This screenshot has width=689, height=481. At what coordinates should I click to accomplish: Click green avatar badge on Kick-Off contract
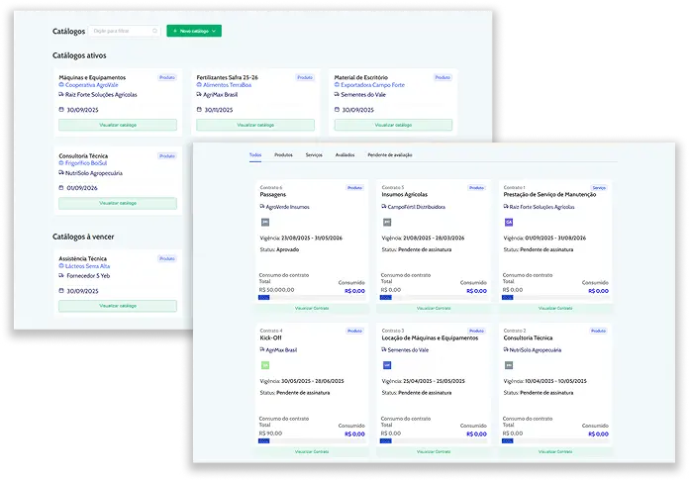pos(264,365)
